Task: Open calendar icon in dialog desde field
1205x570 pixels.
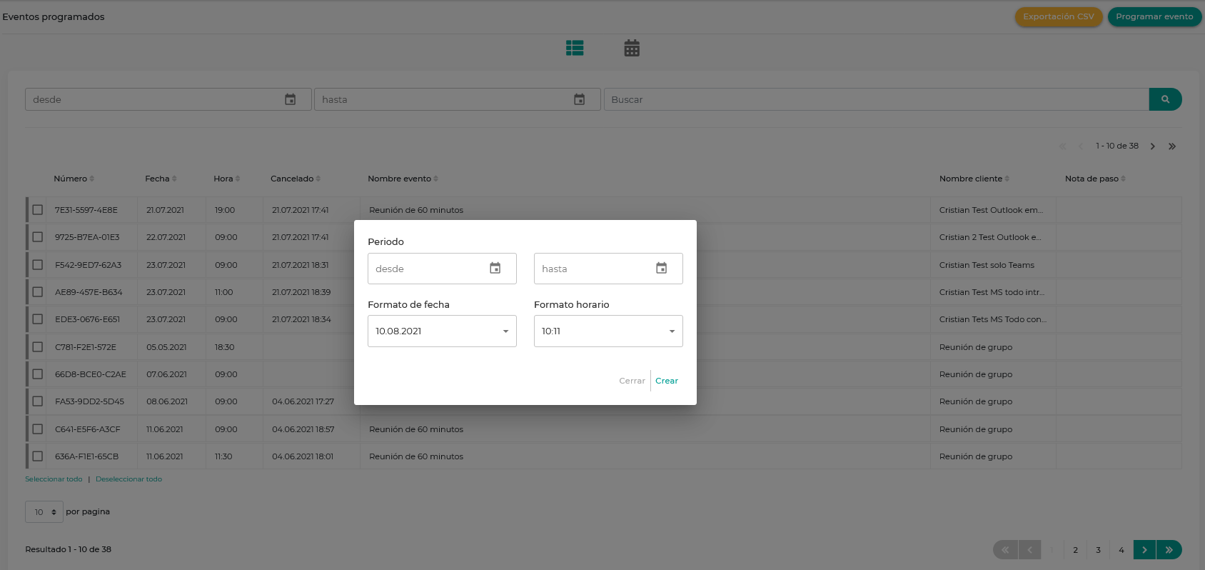Action: pos(495,268)
